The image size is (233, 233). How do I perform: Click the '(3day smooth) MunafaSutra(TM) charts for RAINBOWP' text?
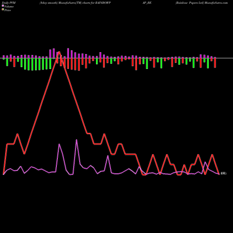point(75,3)
